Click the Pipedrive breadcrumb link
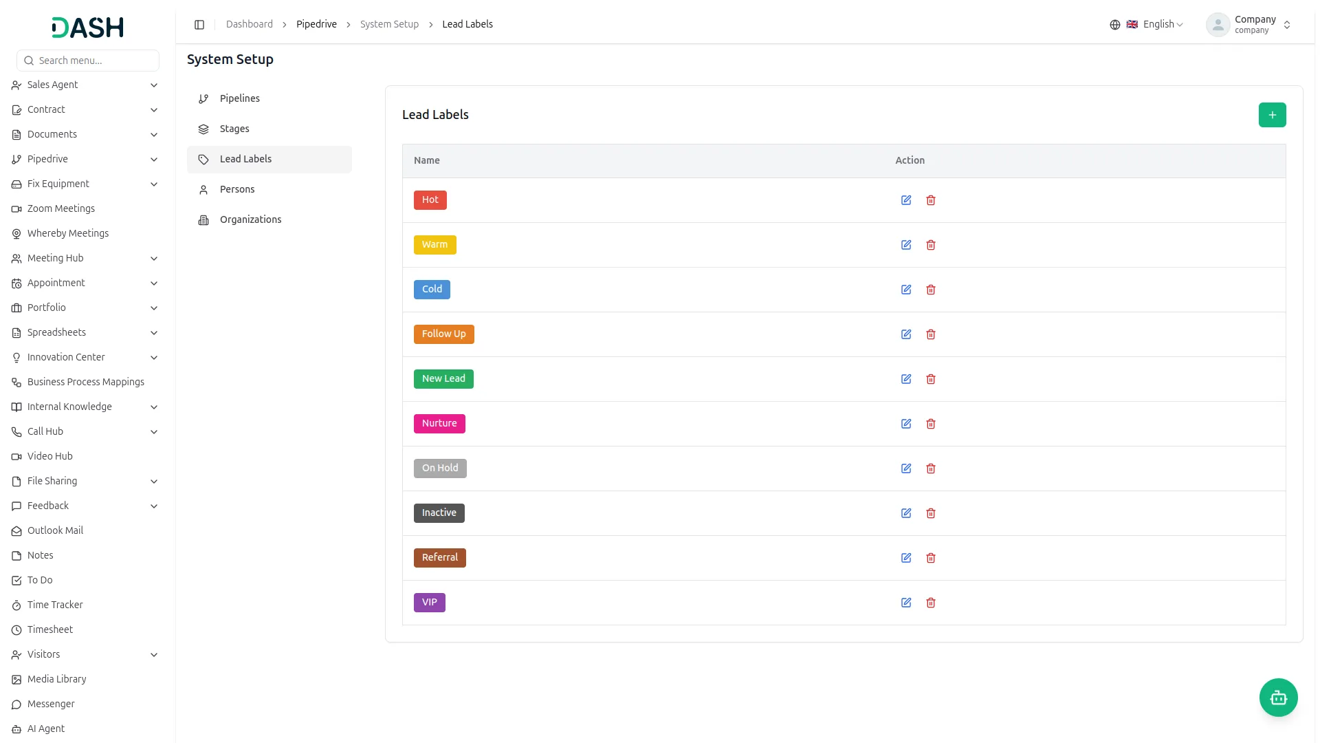The height and width of the screenshot is (743, 1320). 316,24
